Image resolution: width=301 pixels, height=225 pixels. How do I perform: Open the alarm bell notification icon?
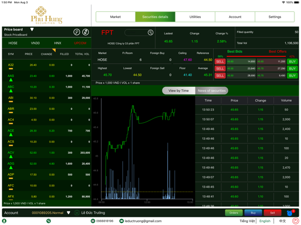(x=290, y=212)
